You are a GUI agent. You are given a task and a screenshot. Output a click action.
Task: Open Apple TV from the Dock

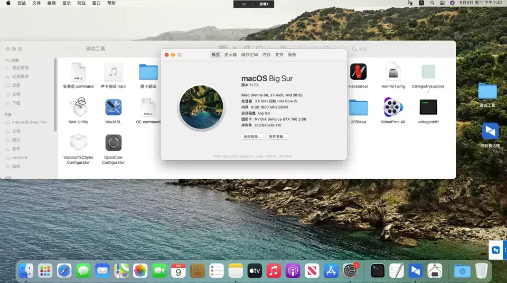255,271
